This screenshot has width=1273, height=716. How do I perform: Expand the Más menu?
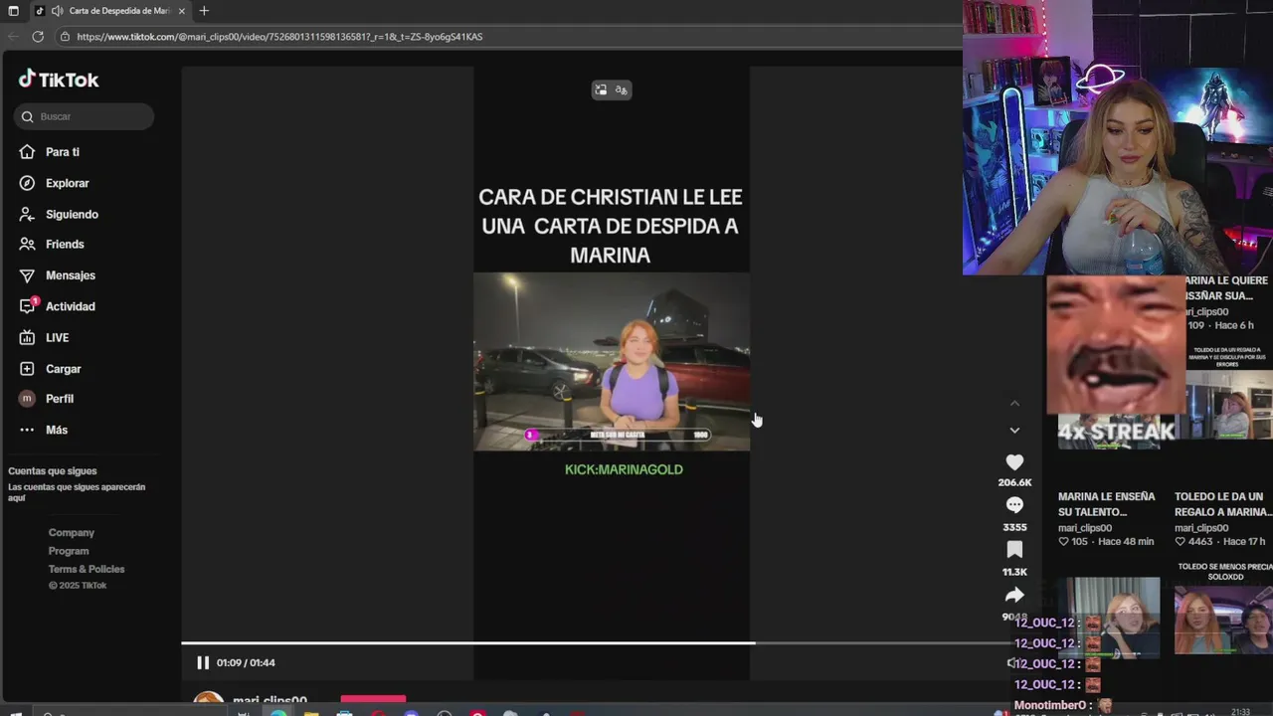click(56, 430)
